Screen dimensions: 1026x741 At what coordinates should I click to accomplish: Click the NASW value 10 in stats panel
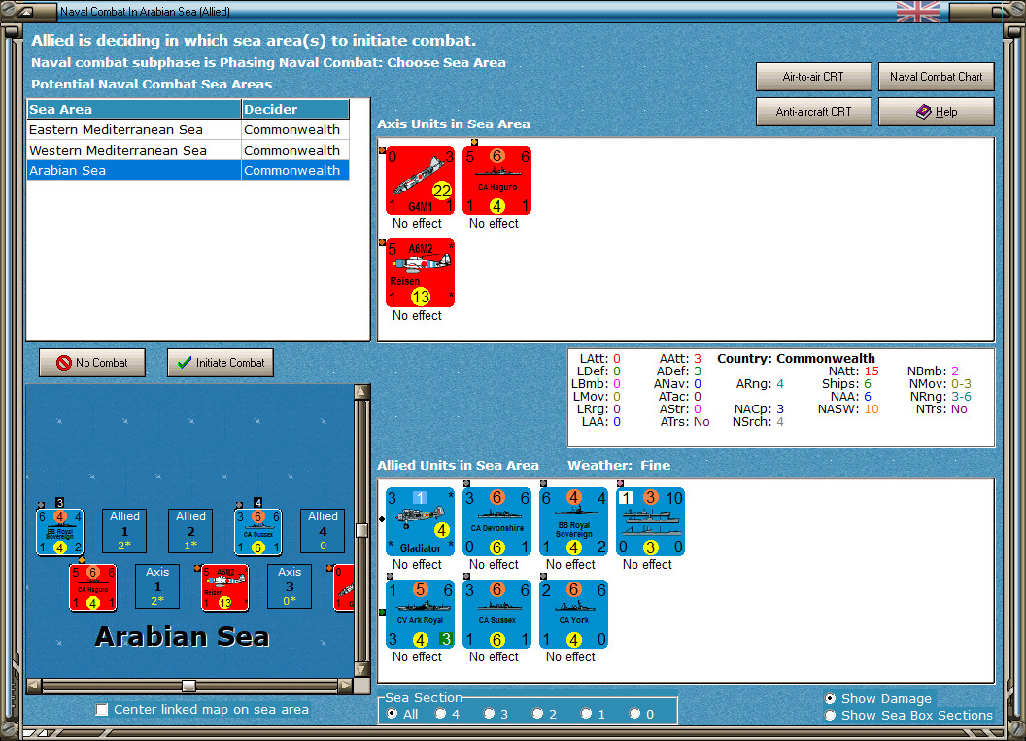(872, 409)
